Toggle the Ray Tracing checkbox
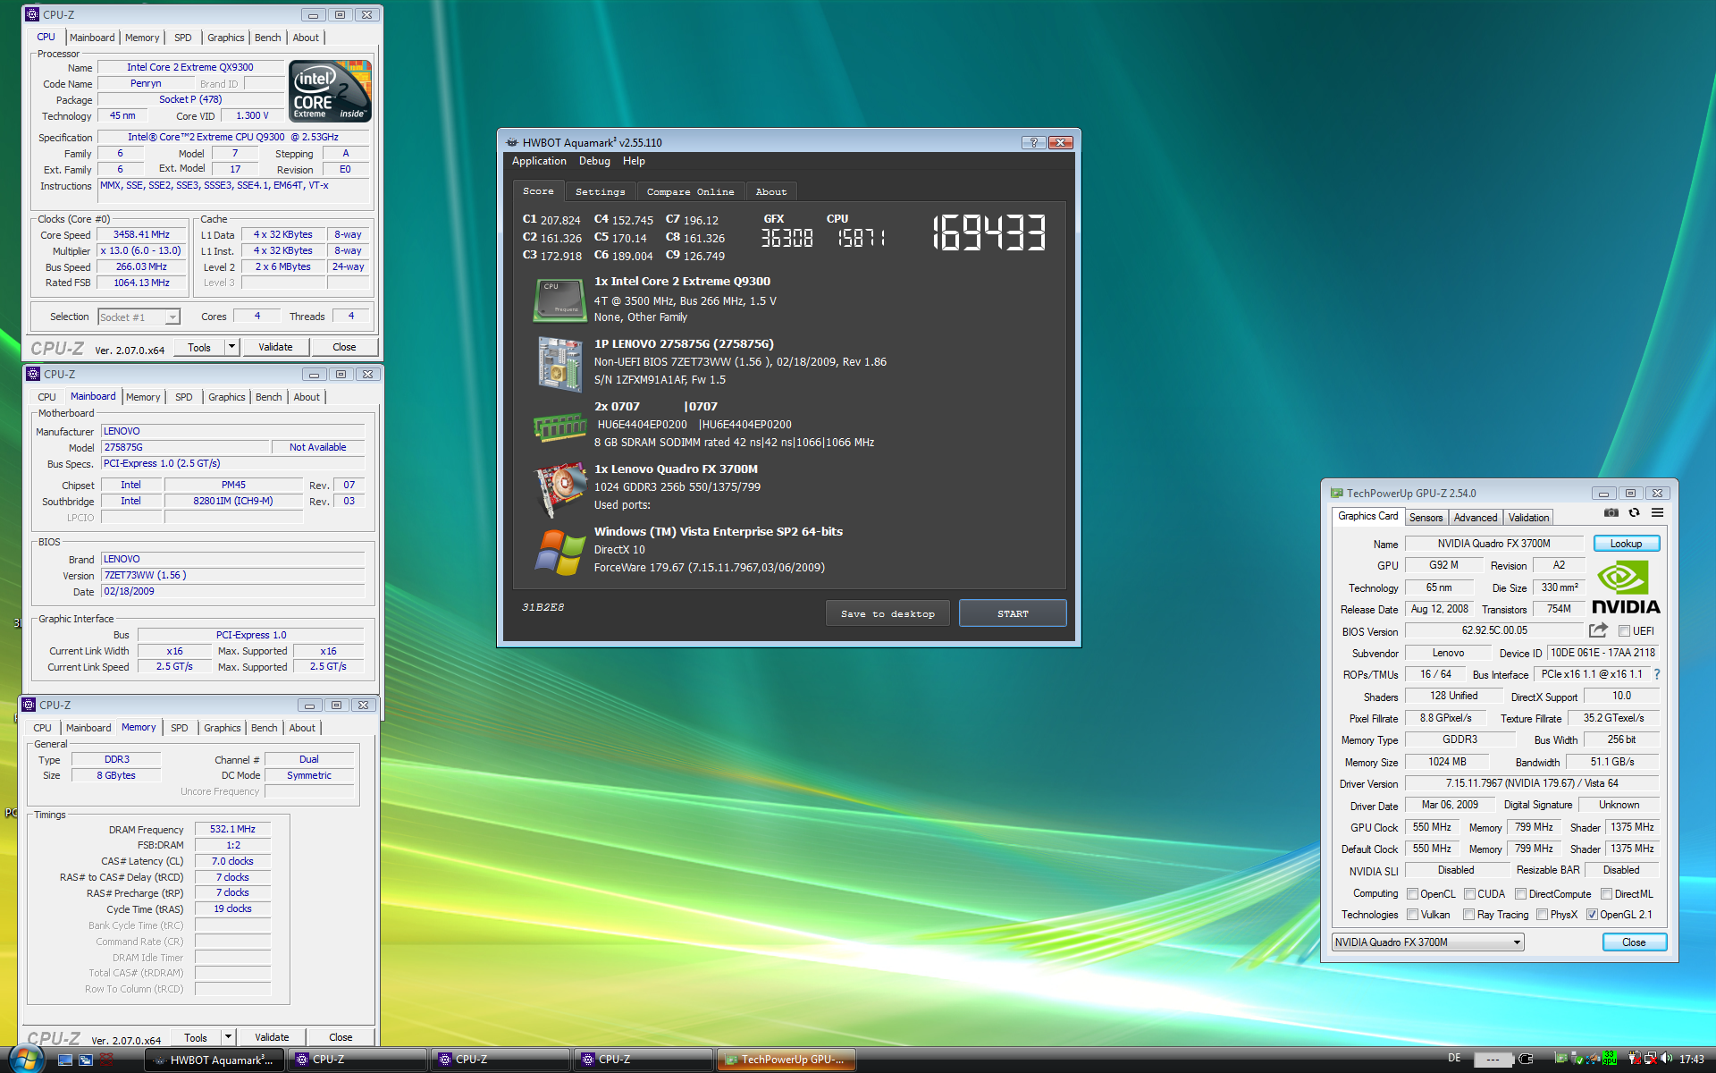The image size is (1716, 1073). 1468,915
